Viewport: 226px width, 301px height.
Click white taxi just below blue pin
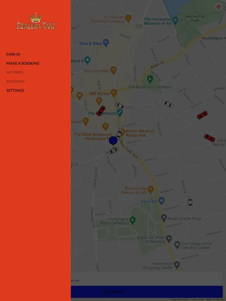(x=114, y=150)
